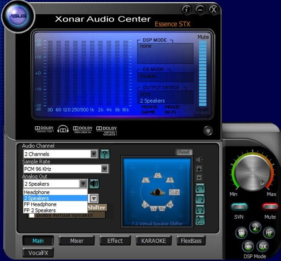The image size is (281, 261).
Task: Click the Reset button
Action: (x=184, y=152)
